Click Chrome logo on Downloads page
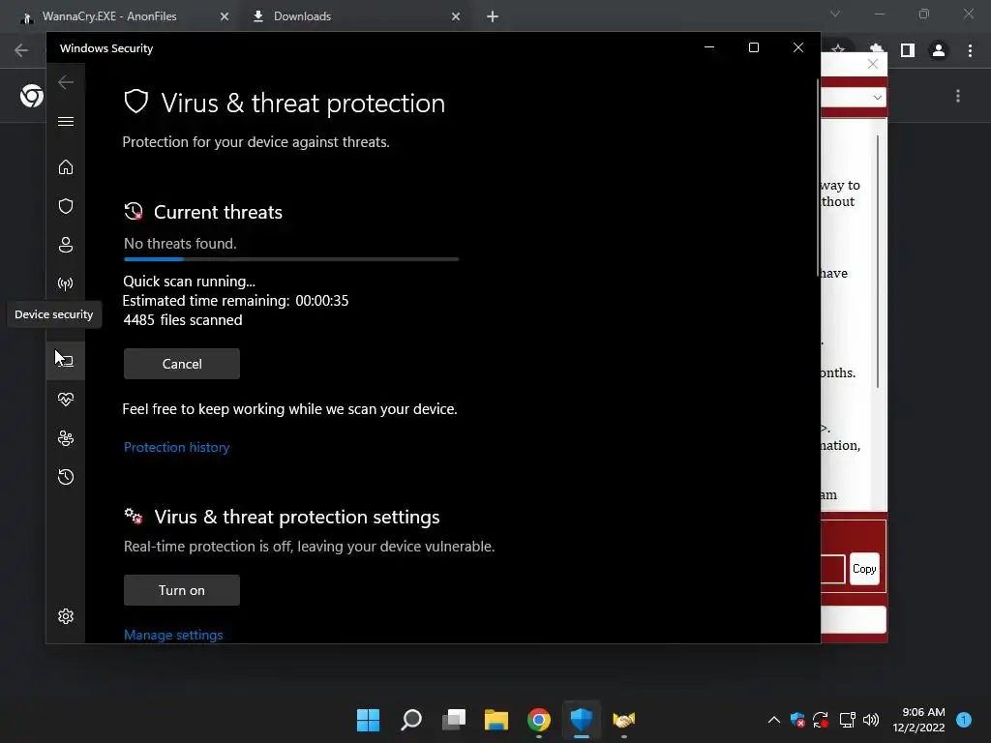The image size is (991, 743). [32, 96]
